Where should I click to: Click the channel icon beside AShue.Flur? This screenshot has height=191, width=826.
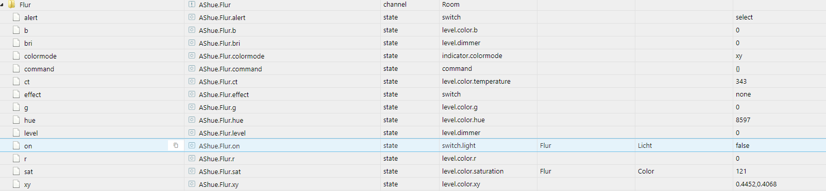pyautogui.click(x=192, y=4)
